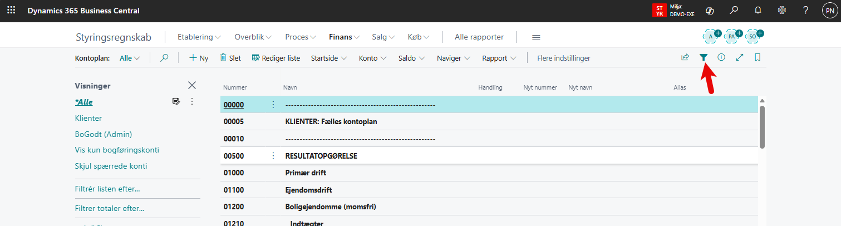
Task: Search the account list with magnifier
Action: 164,58
